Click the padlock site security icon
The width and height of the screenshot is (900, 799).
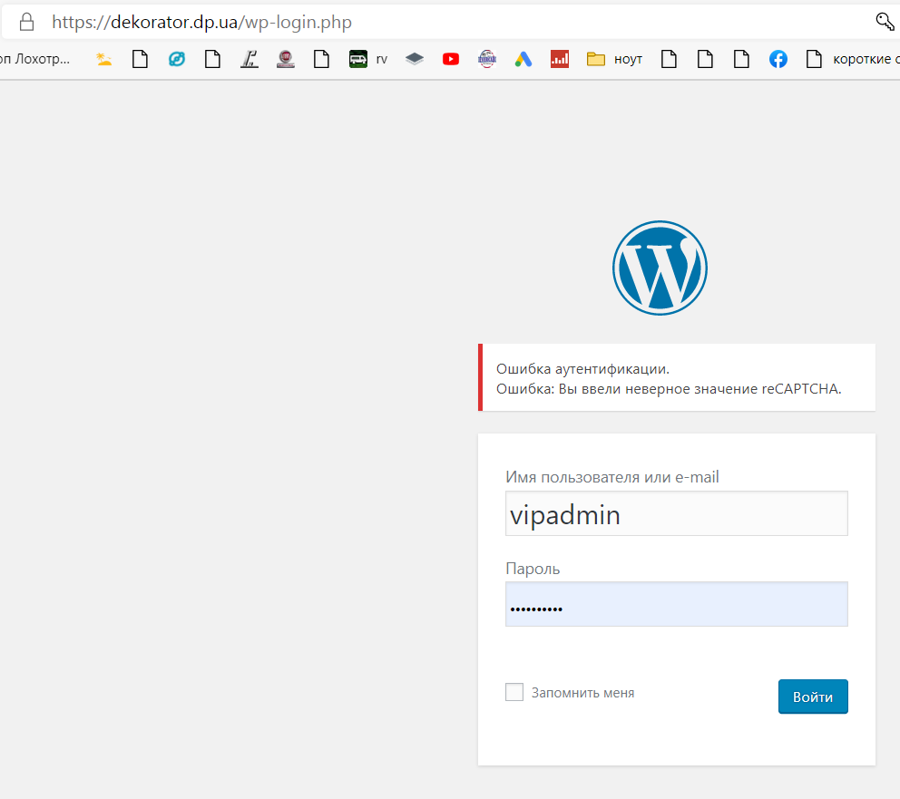(x=26, y=22)
